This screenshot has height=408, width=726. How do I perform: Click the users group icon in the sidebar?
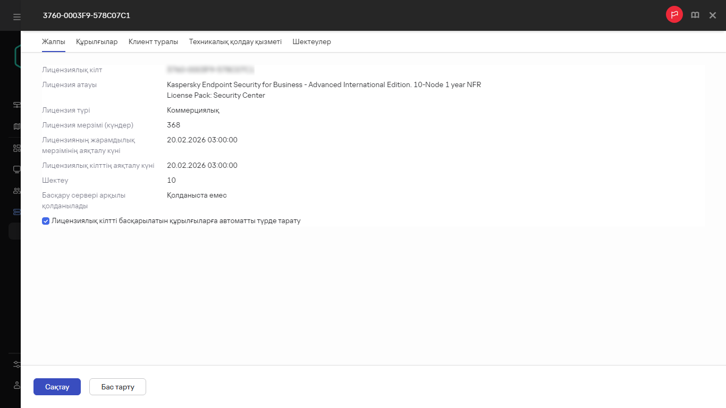click(16, 191)
